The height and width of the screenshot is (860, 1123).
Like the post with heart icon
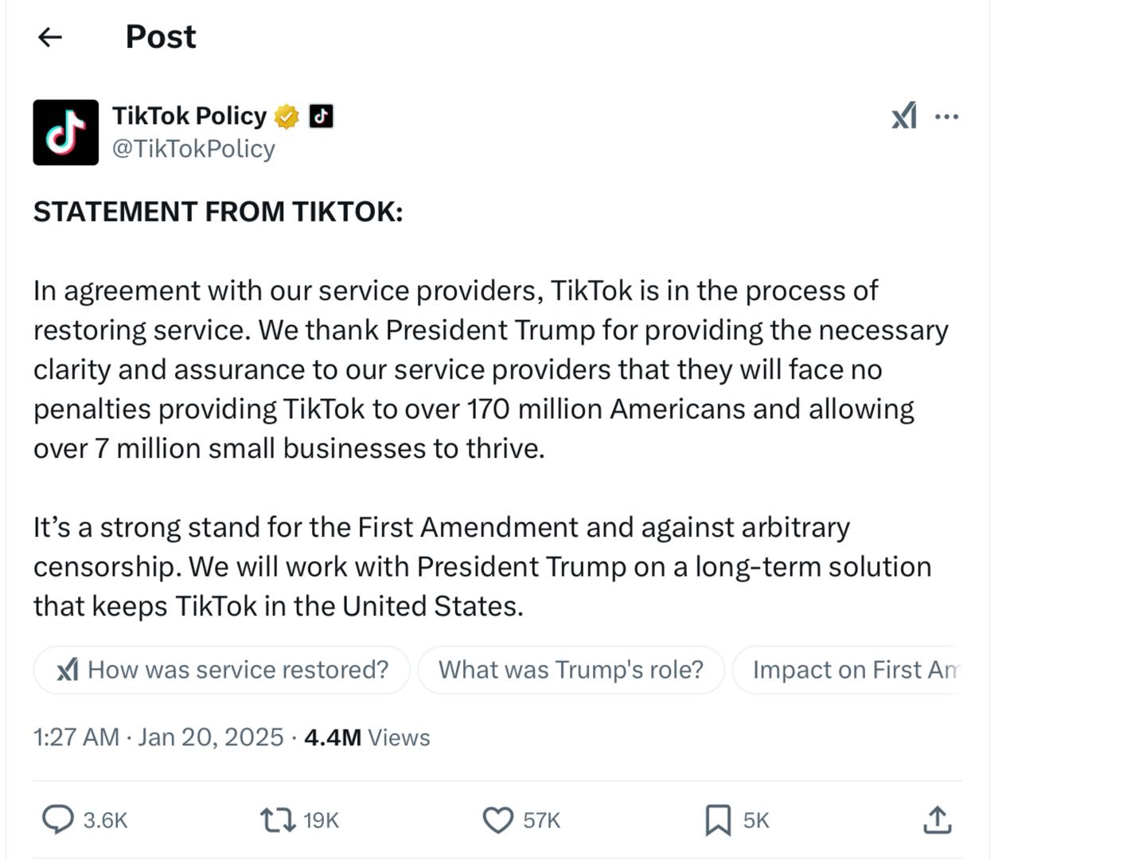(x=498, y=819)
